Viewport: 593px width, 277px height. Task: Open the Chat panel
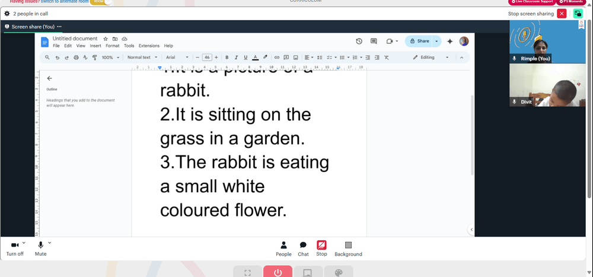303,249
